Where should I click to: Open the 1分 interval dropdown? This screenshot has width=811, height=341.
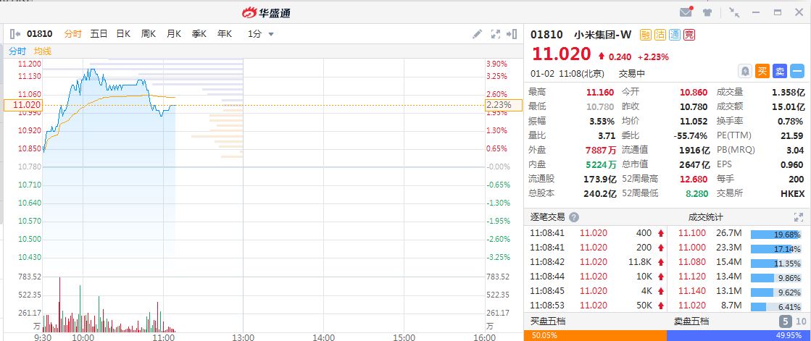click(261, 33)
